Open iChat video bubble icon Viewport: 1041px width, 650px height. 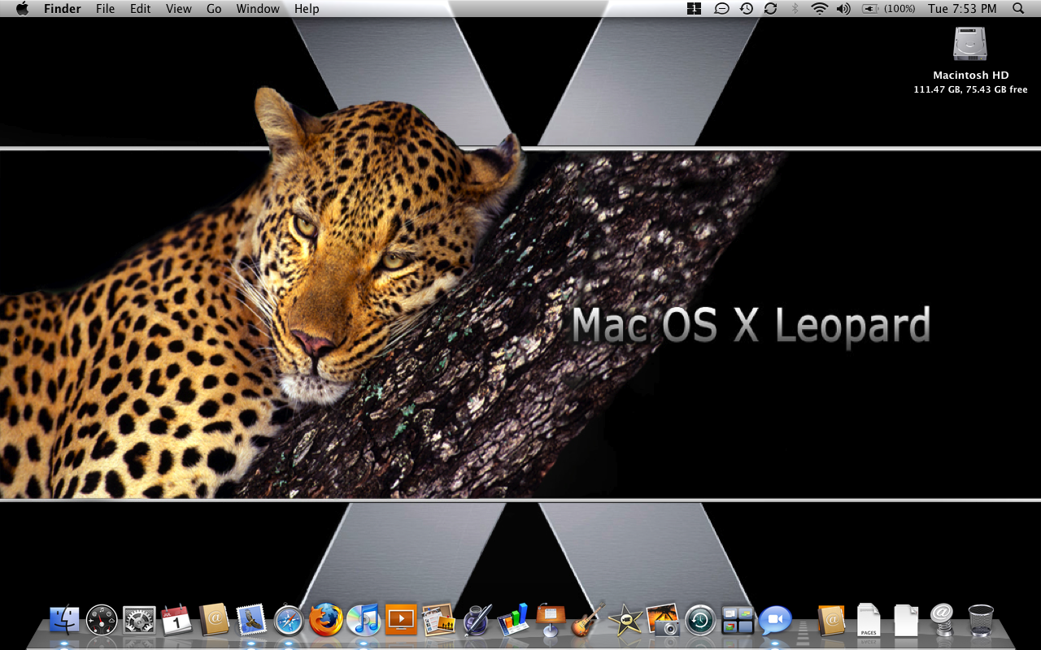[775, 620]
